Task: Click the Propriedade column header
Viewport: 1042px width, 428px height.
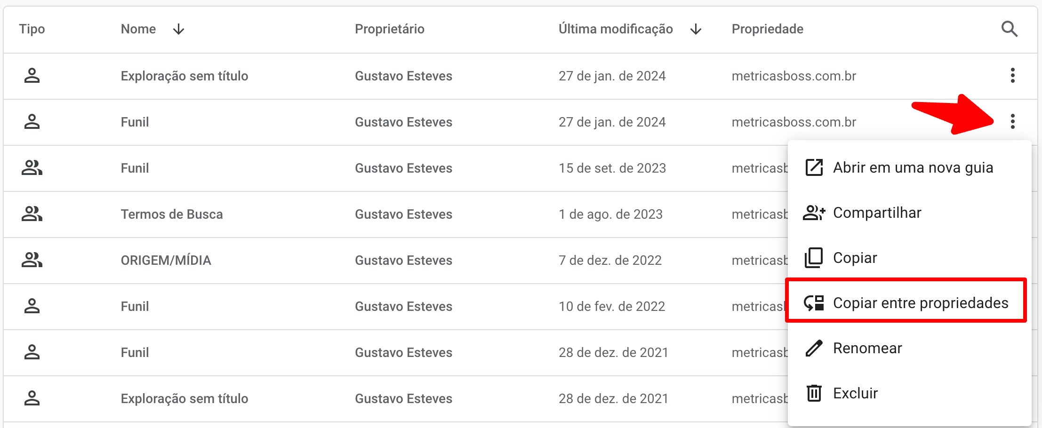Action: pyautogui.click(x=767, y=29)
